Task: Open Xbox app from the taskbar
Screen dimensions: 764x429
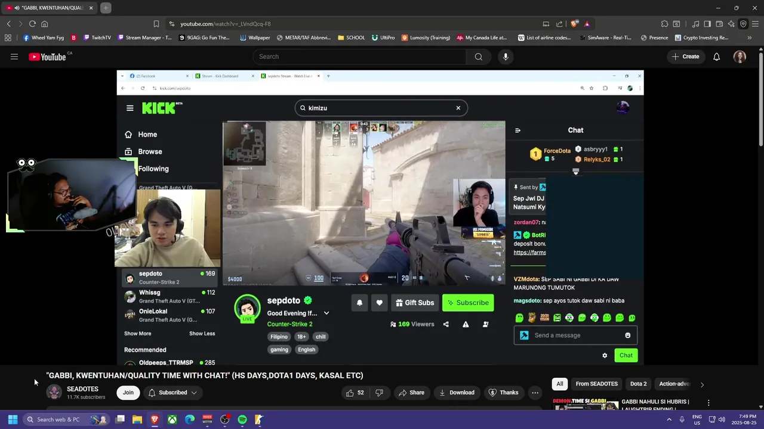Action: [x=172, y=419]
